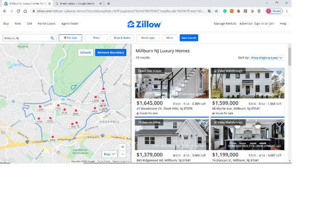Screen dimensions: 309x199
Task: Save the 16 Duncan St listing heart icon
Action: click(279, 124)
